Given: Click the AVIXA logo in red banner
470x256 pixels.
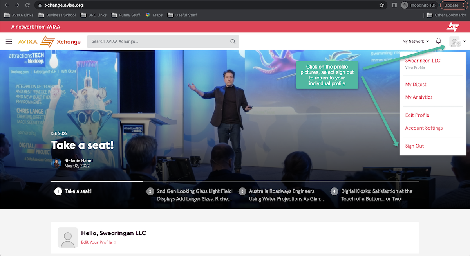Looking at the screenshot, I should tap(453, 27).
